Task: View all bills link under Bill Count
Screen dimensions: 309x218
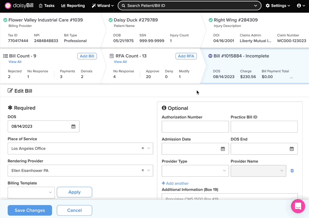Action: point(15,62)
